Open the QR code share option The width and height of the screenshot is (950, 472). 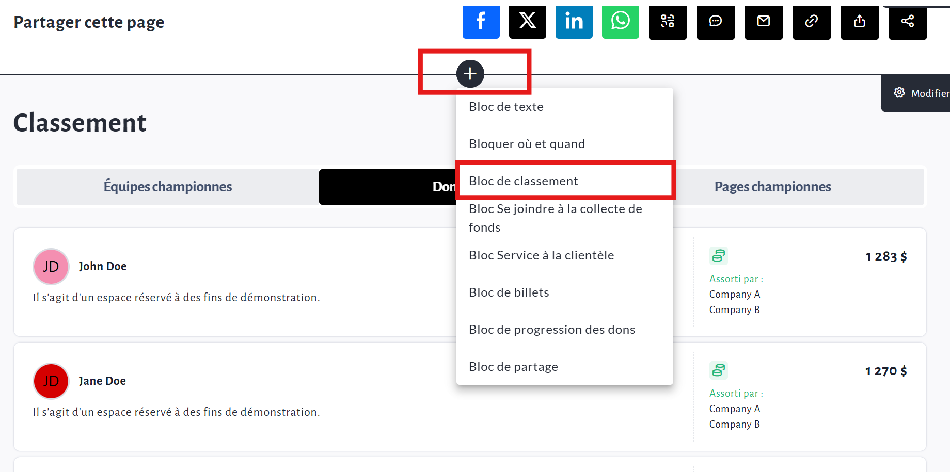coord(668,22)
